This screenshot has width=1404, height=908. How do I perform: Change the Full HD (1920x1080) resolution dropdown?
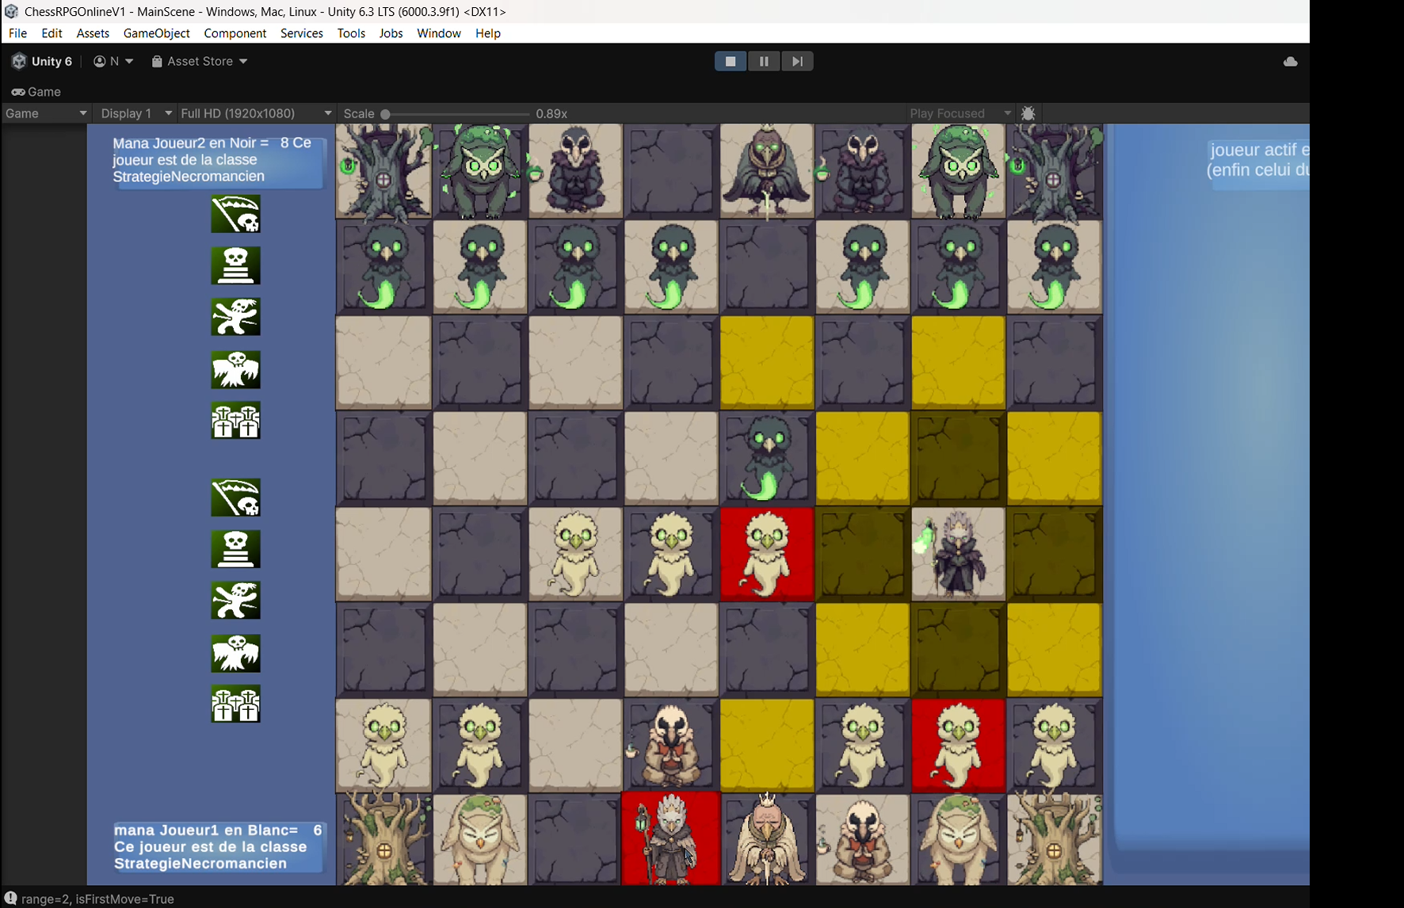(x=256, y=113)
